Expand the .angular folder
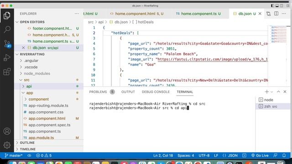Image resolution: width=292 pixels, height=164 pixels. tap(31, 61)
